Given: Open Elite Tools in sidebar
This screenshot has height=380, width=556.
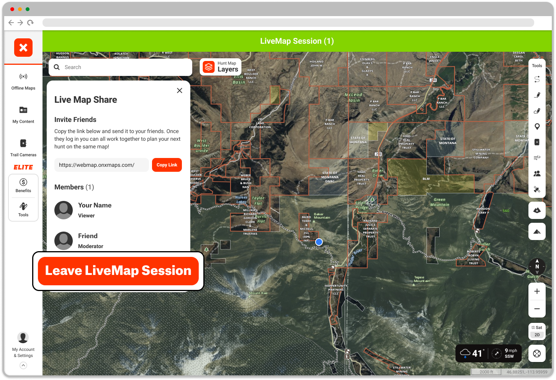Looking at the screenshot, I should 23,210.
